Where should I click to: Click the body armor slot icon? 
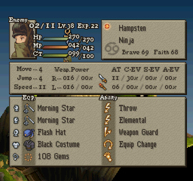point(16,145)
